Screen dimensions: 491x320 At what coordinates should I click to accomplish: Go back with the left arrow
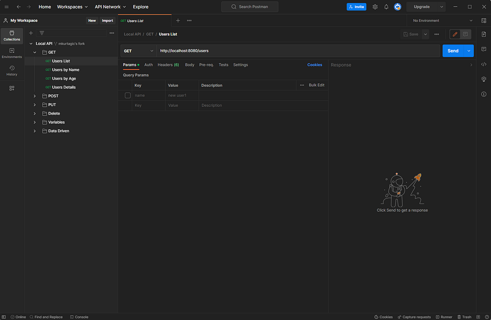[x=19, y=7]
